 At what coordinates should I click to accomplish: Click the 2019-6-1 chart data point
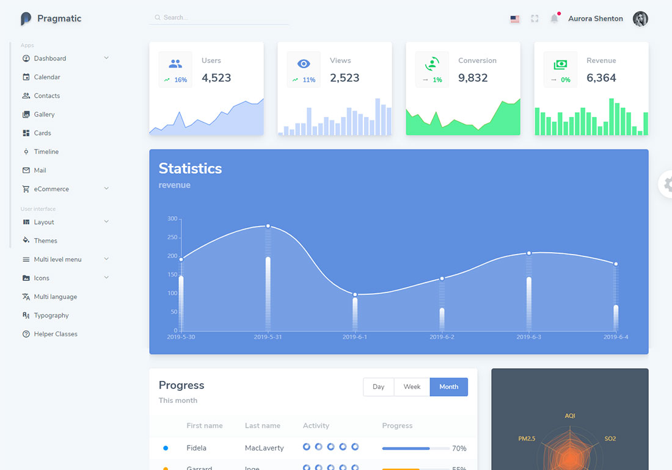tap(355, 294)
